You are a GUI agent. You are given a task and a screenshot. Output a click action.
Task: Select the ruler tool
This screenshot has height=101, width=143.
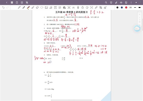pos(96,7)
